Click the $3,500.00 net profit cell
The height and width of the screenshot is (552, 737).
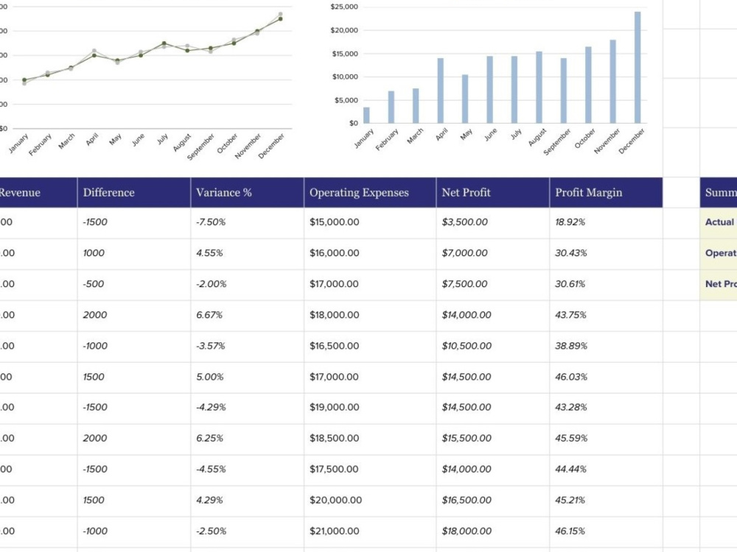pos(492,222)
